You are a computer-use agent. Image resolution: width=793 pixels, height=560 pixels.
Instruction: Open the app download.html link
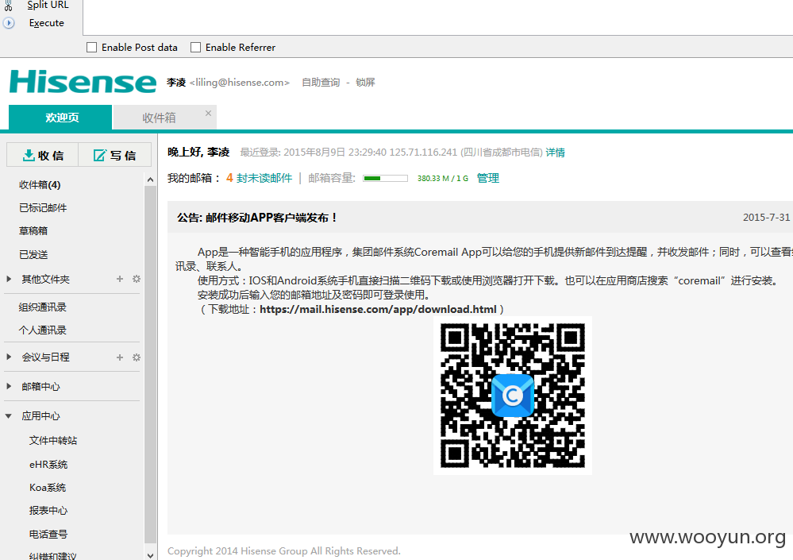(378, 309)
